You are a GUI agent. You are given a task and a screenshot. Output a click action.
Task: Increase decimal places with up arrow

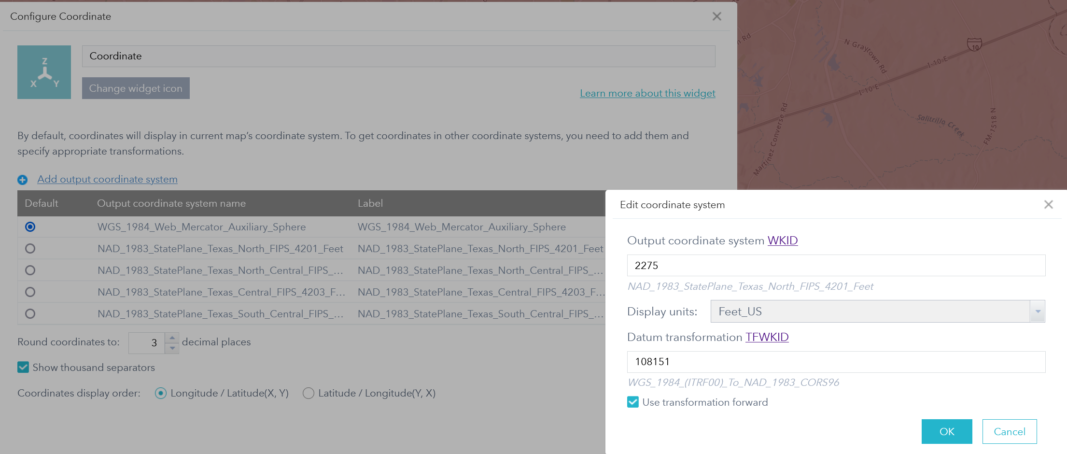pos(172,338)
